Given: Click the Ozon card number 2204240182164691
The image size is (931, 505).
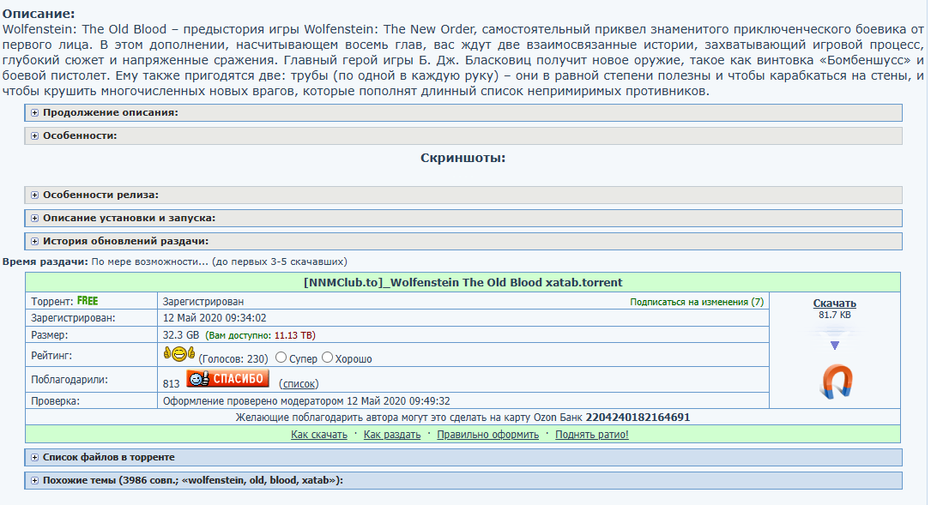Looking at the screenshot, I should point(638,418).
